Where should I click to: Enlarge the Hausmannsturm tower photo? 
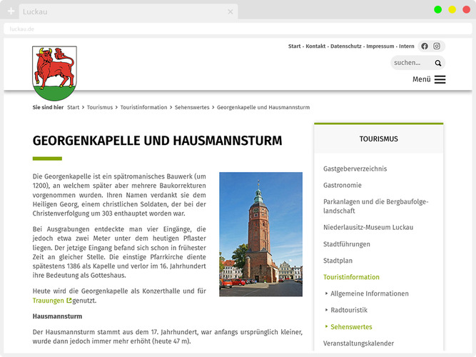[x=260, y=233]
